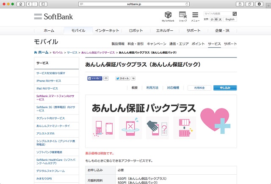The width and height of the screenshot is (271, 184).
Task: Click the 申し込み blue button
Action: click(x=225, y=88)
